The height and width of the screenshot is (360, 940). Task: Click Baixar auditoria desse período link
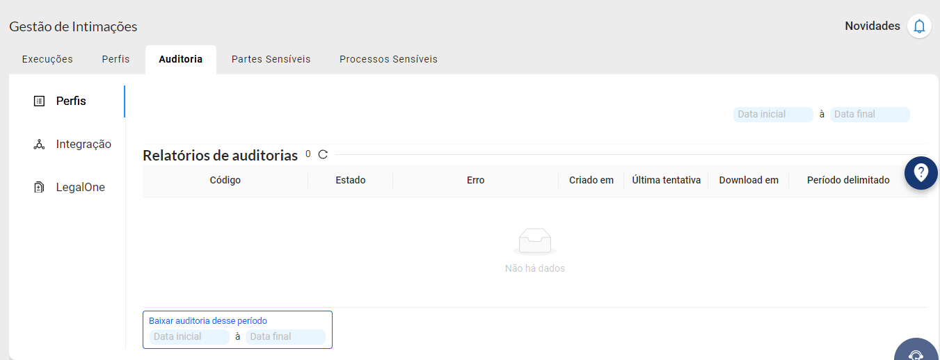[x=208, y=321]
